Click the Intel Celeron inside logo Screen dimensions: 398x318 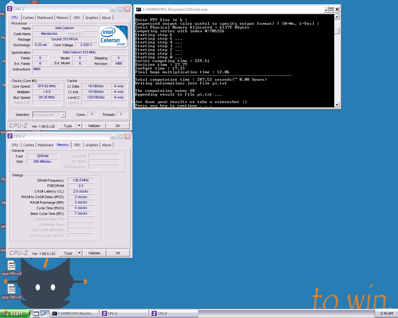point(113,36)
